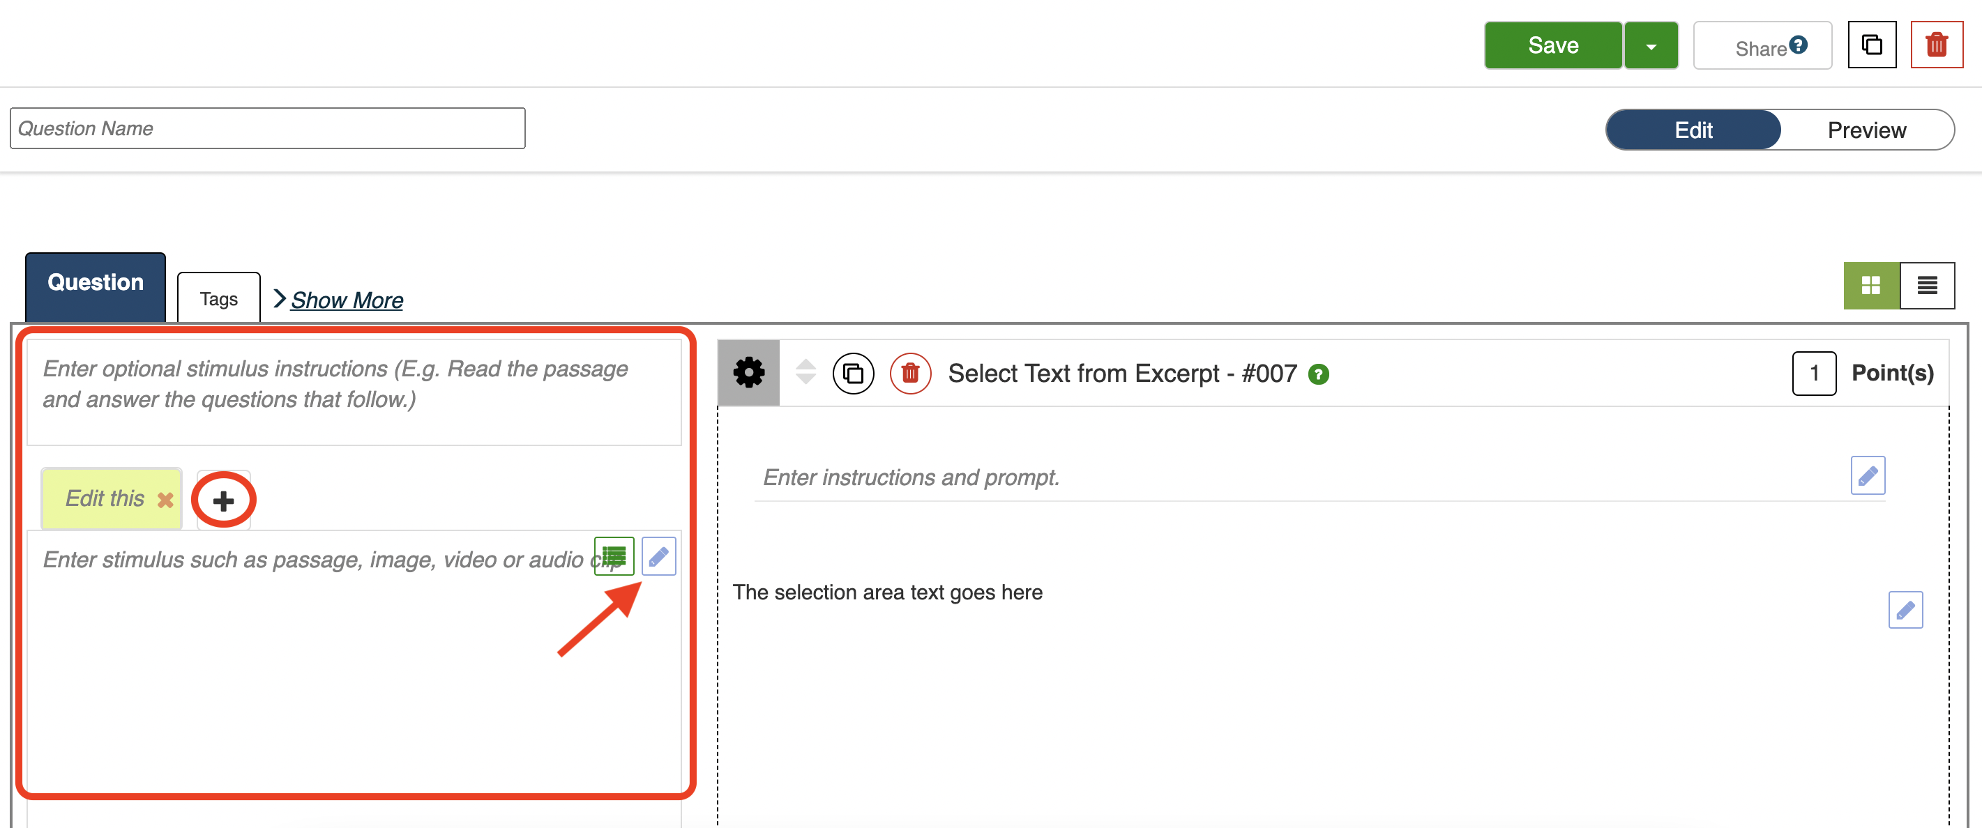Switch to Edit mode
The image size is (1982, 828).
tap(1693, 130)
